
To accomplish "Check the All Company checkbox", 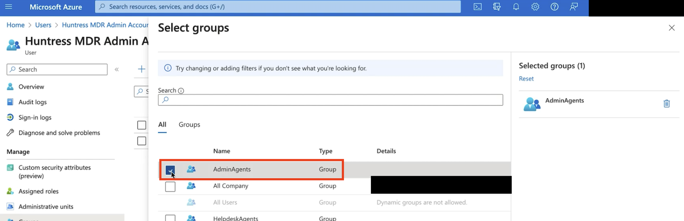I will 170,186.
